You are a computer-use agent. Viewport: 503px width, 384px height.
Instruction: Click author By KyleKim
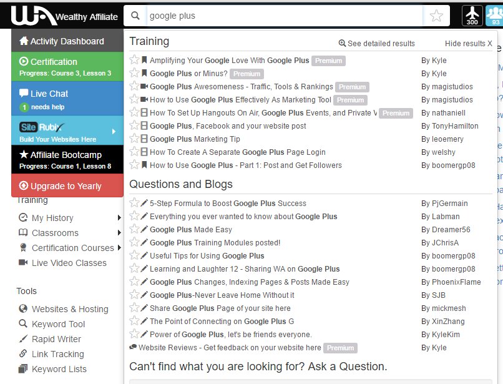click(x=441, y=335)
